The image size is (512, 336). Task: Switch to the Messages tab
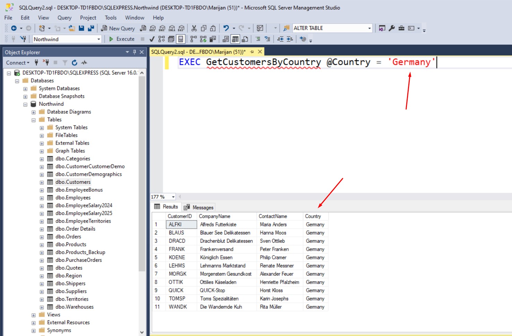(x=199, y=207)
